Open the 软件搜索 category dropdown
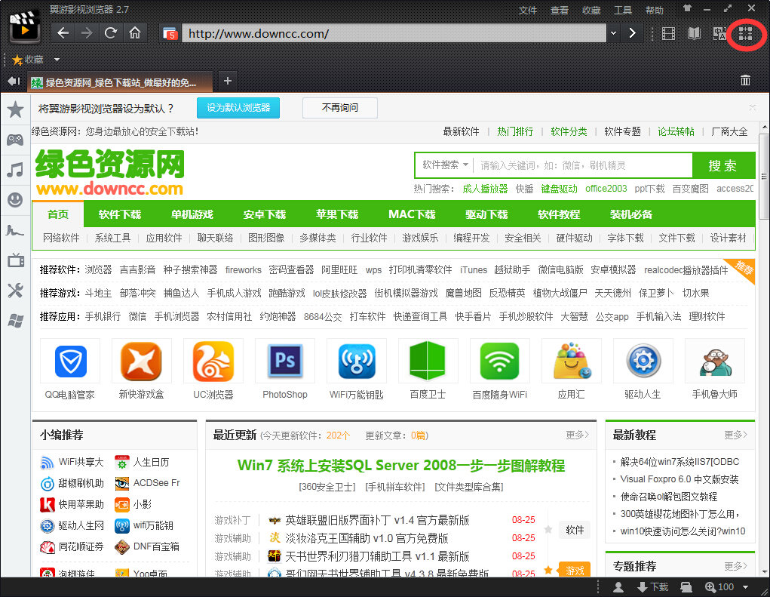The height and width of the screenshot is (597, 770). coord(445,165)
